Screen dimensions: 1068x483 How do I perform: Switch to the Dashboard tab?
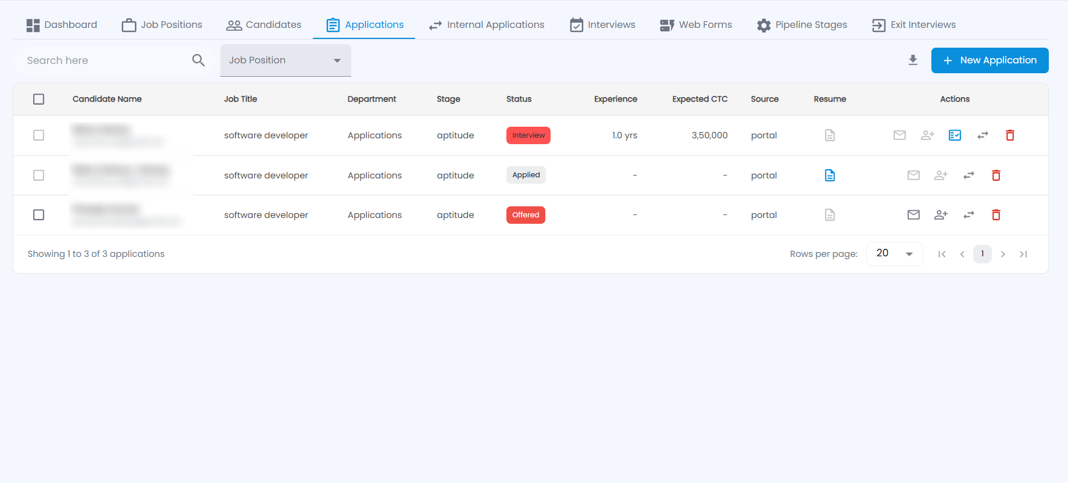[62, 25]
